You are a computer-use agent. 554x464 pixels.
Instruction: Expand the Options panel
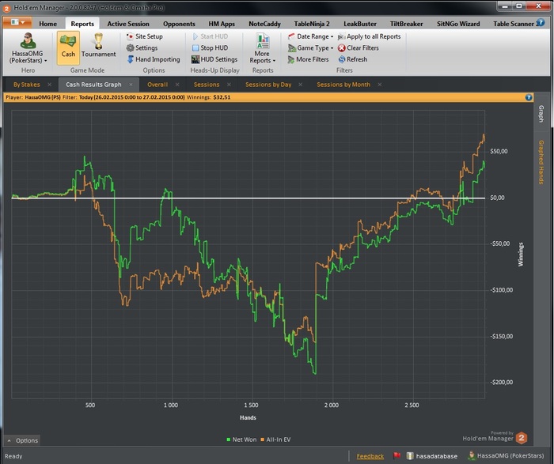click(x=23, y=440)
